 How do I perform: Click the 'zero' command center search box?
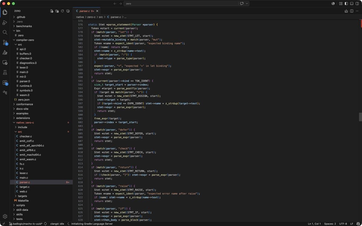tap(181, 4)
